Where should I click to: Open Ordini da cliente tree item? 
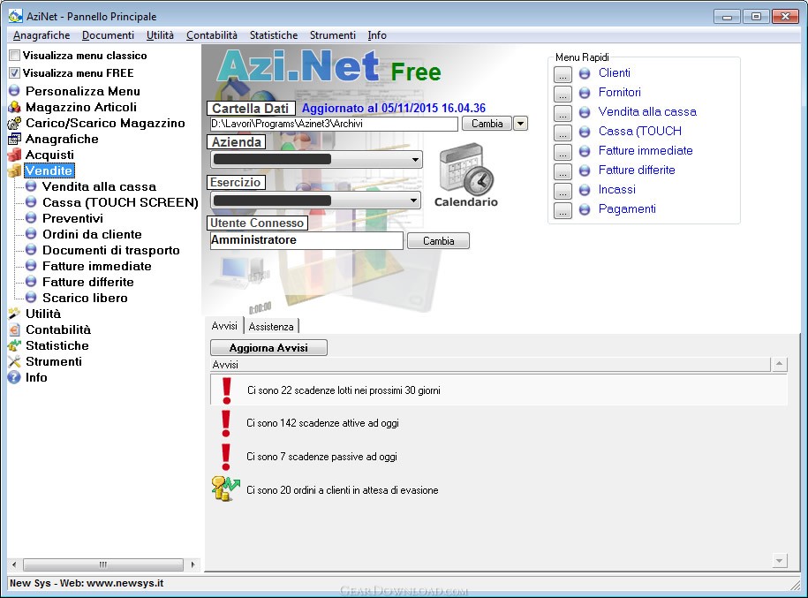pyautogui.click(x=92, y=235)
